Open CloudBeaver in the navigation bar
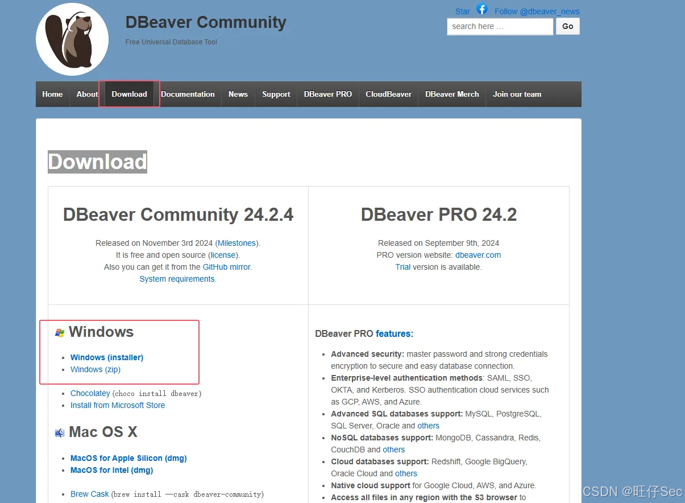The height and width of the screenshot is (503, 685). coord(389,94)
